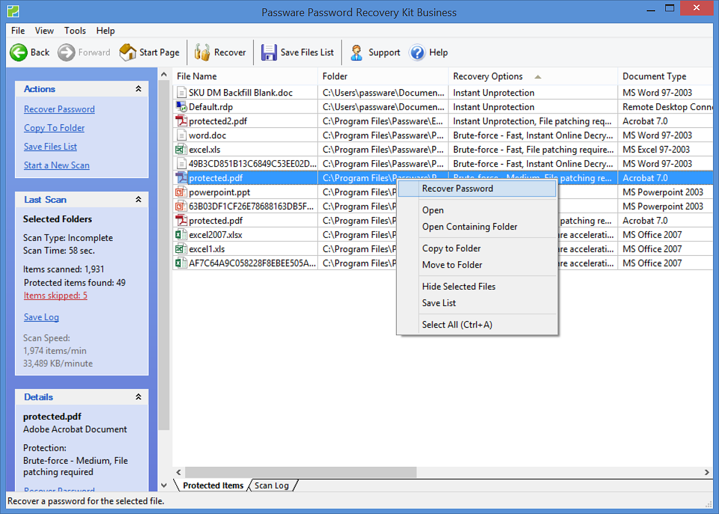Image resolution: width=719 pixels, height=514 pixels.
Task: Click the Forward arrow icon
Action: 66,53
